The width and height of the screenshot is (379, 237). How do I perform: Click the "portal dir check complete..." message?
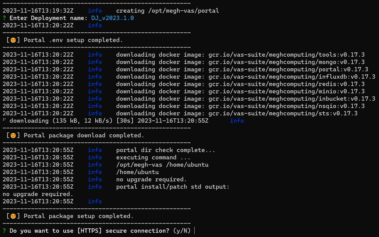click(165, 150)
